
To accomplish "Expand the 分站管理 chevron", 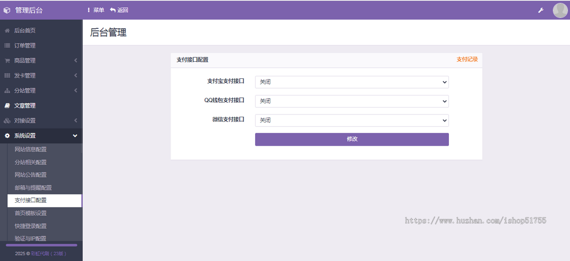I will click(76, 91).
